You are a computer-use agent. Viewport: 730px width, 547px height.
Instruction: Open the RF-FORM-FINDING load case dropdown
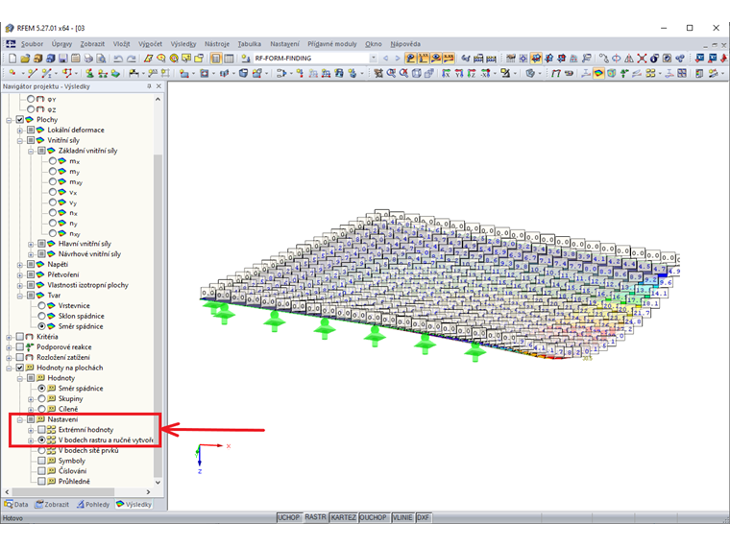tap(373, 59)
